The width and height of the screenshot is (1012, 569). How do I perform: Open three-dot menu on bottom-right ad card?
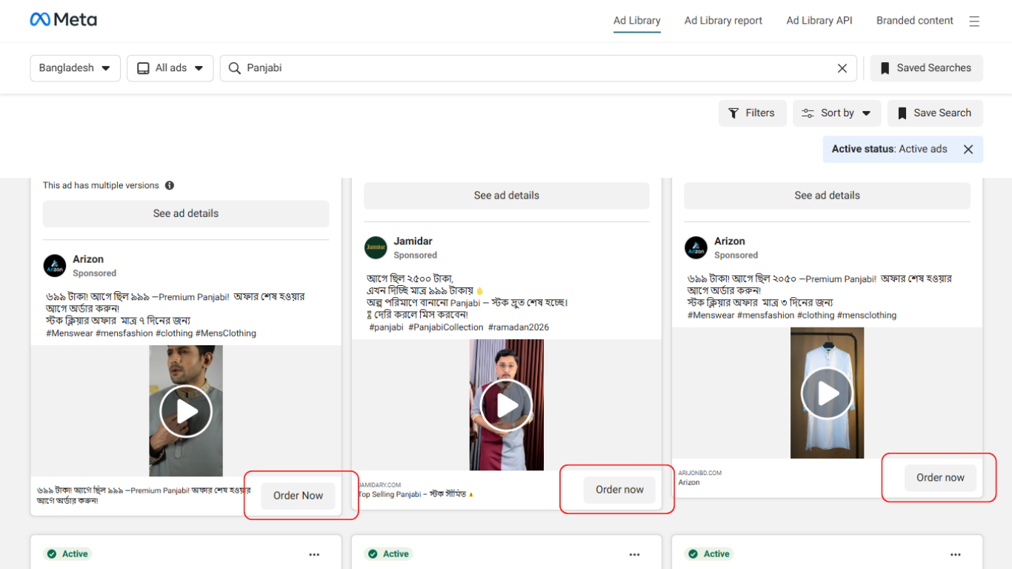(955, 554)
